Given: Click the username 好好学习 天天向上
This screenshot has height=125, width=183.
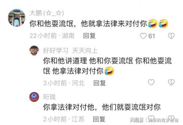Looking at the screenshot, I should click(70, 51).
